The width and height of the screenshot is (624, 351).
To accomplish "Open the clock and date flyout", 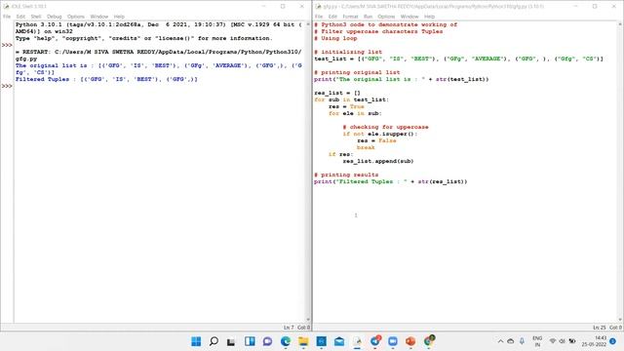I will (594, 341).
